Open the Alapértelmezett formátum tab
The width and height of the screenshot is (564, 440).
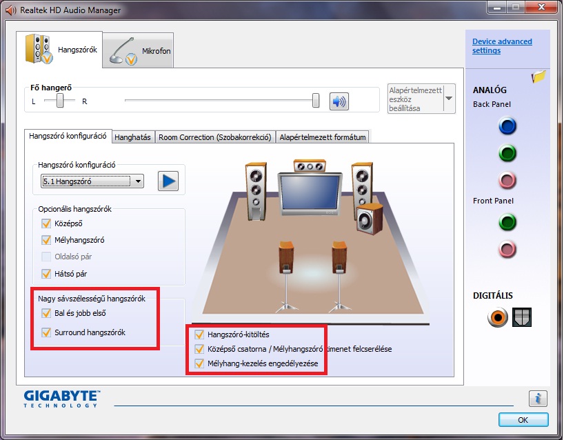pos(323,137)
